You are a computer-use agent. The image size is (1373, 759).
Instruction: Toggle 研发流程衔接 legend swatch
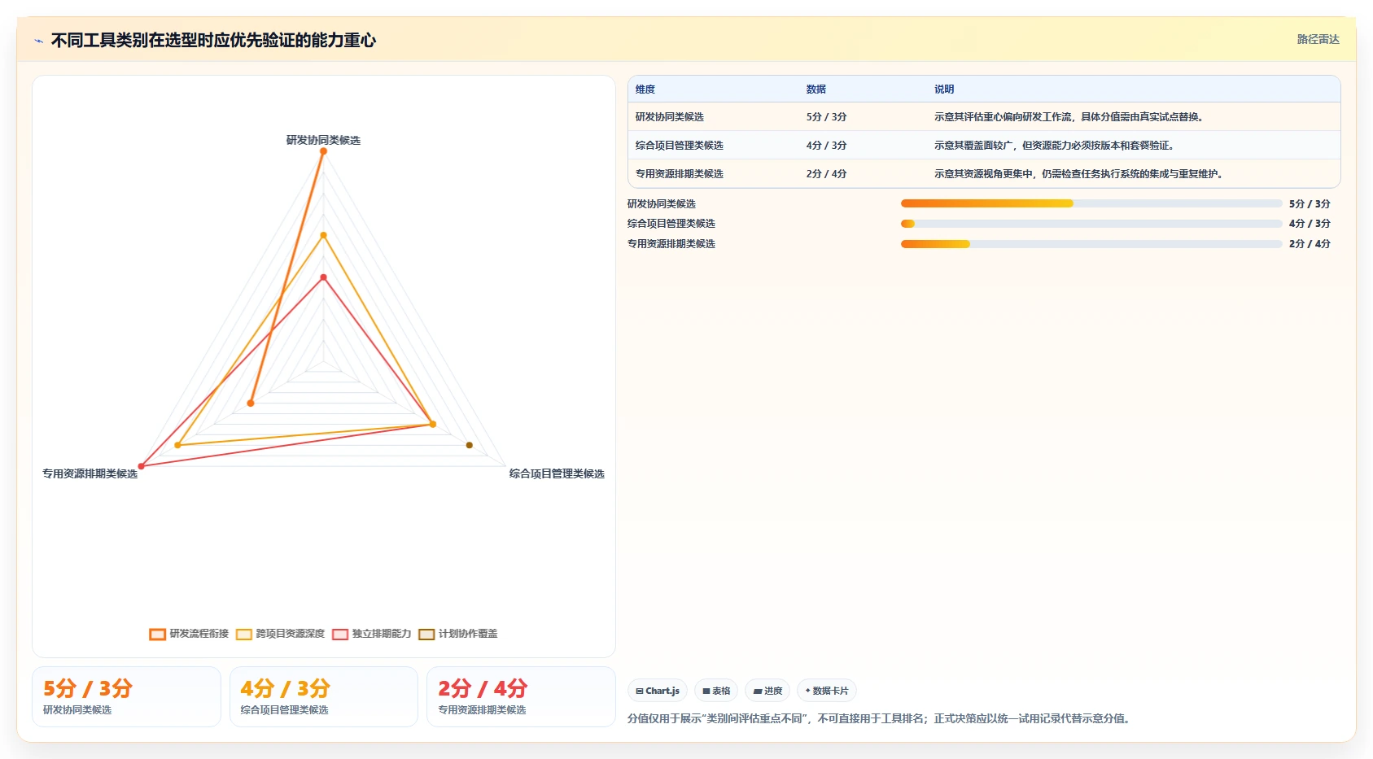click(x=158, y=635)
